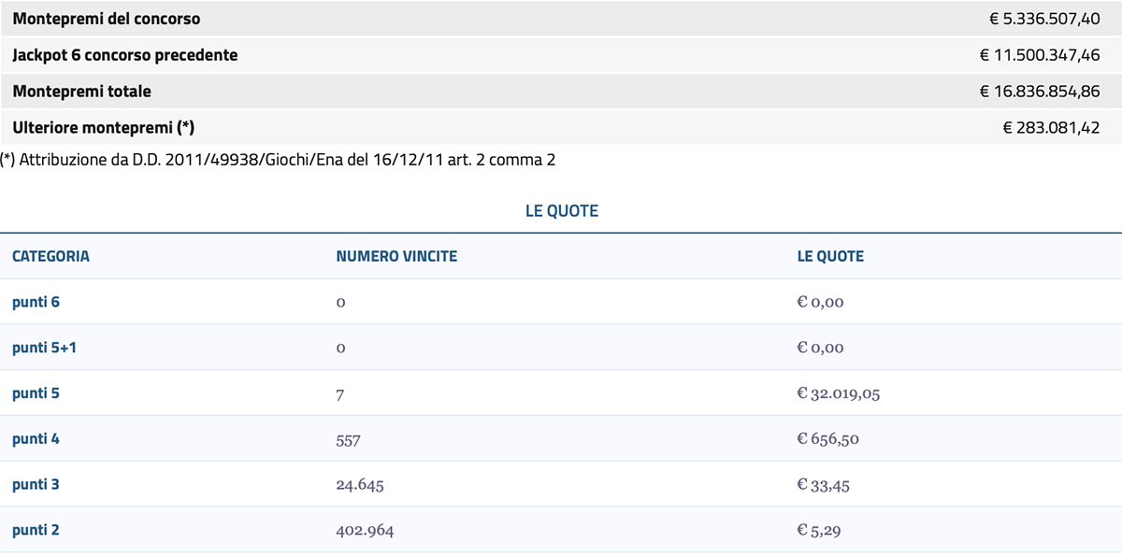This screenshot has height=557, width=1122.
Task: Select the LE QUOTE section title
Action: pyautogui.click(x=561, y=210)
